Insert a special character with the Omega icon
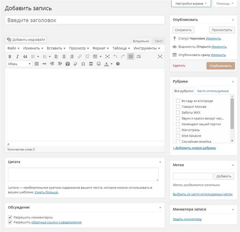240x232 pixels. click(83, 64)
